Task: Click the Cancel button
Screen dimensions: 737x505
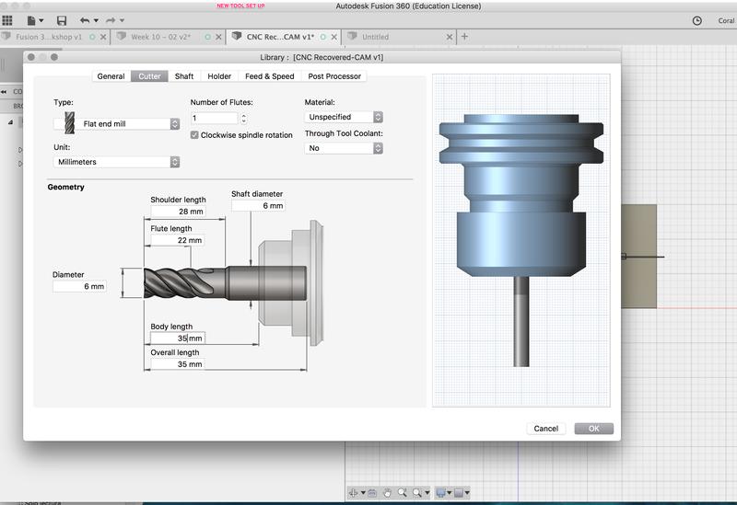Action: (x=545, y=429)
